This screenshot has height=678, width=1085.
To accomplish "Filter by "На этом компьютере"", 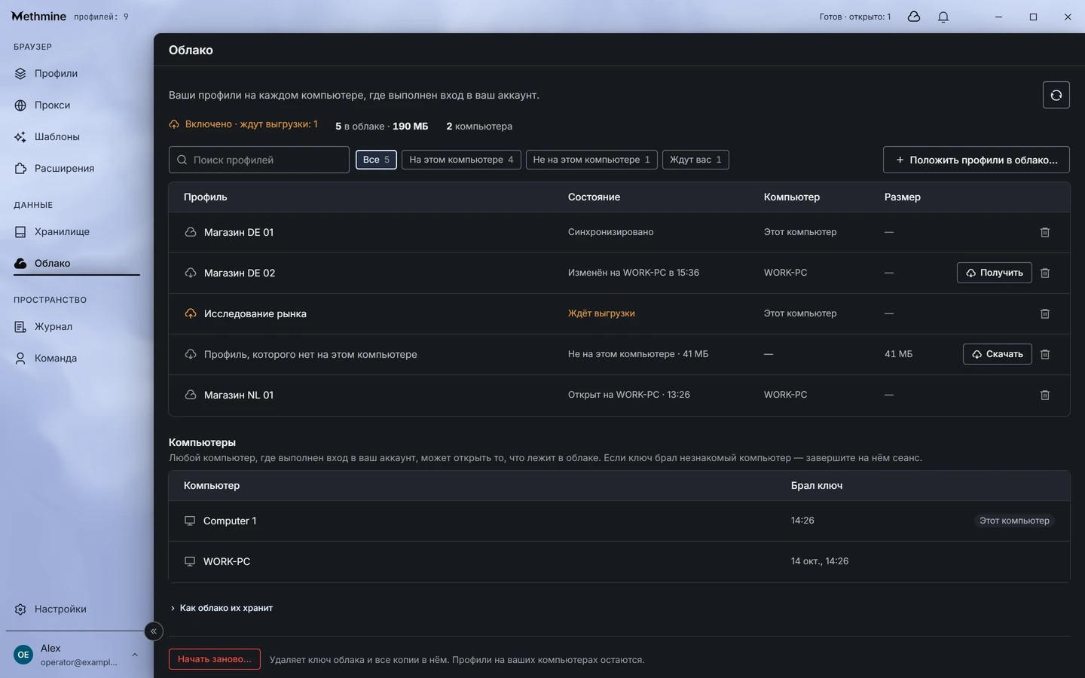I will (x=461, y=160).
